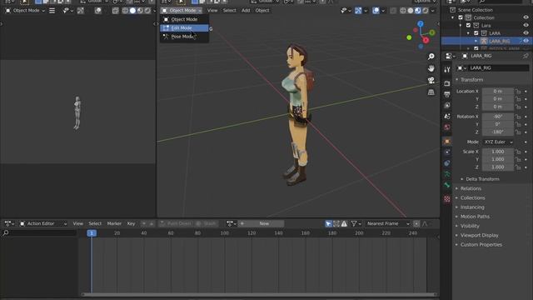Image resolution: width=533 pixels, height=300 pixels.
Task: Toggle X-ray in main viewport header
Action: pyautogui.click(x=393, y=11)
